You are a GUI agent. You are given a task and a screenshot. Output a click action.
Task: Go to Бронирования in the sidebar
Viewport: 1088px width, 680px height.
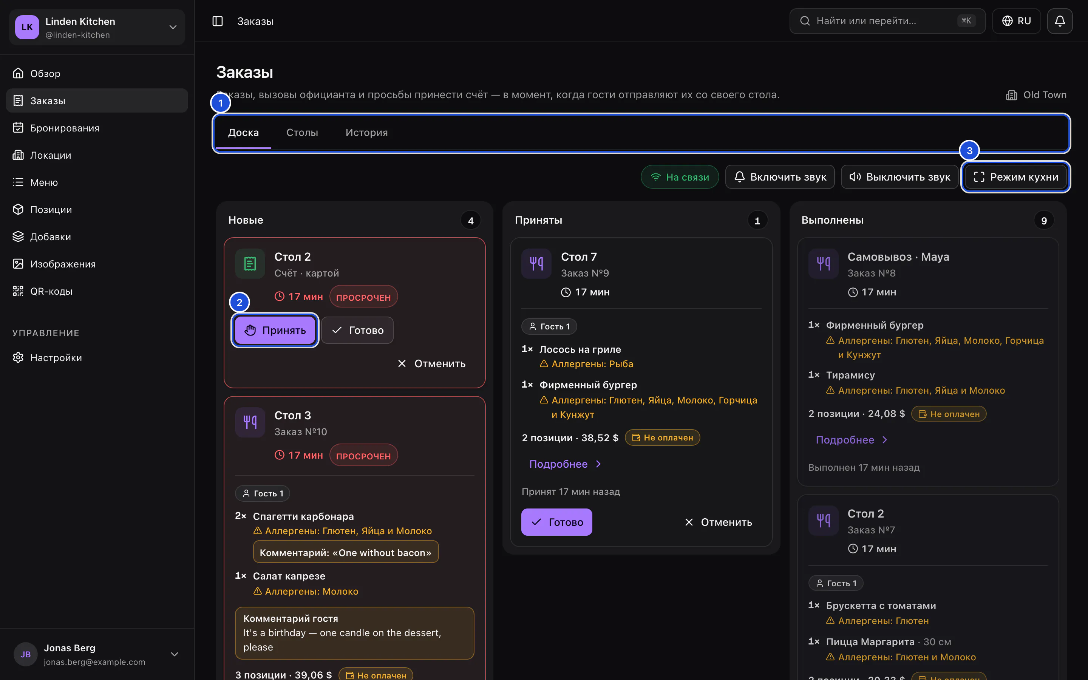(97, 128)
